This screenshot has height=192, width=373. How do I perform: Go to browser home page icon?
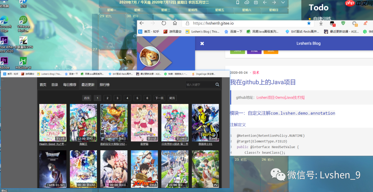pyautogui.click(x=175, y=23)
